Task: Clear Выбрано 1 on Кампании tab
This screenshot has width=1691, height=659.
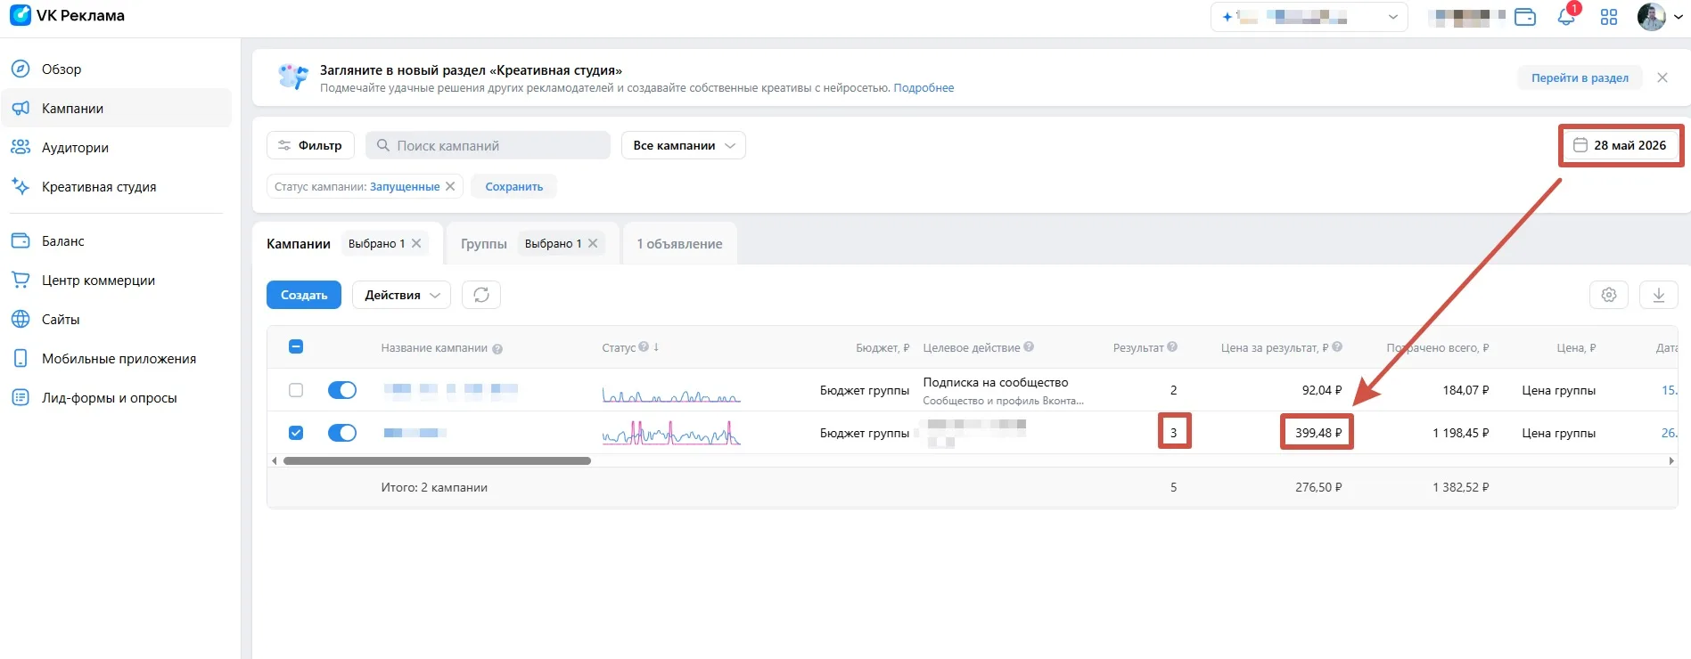Action: click(416, 243)
